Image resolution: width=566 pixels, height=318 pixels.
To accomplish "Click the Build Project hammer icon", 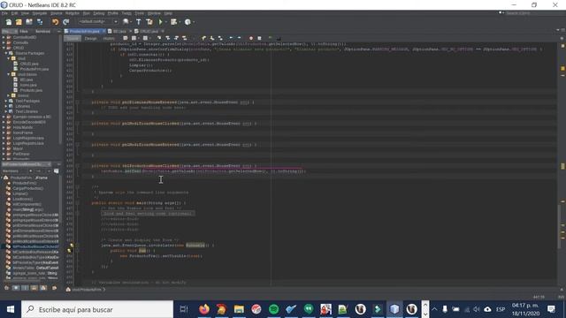I will pos(139,22).
